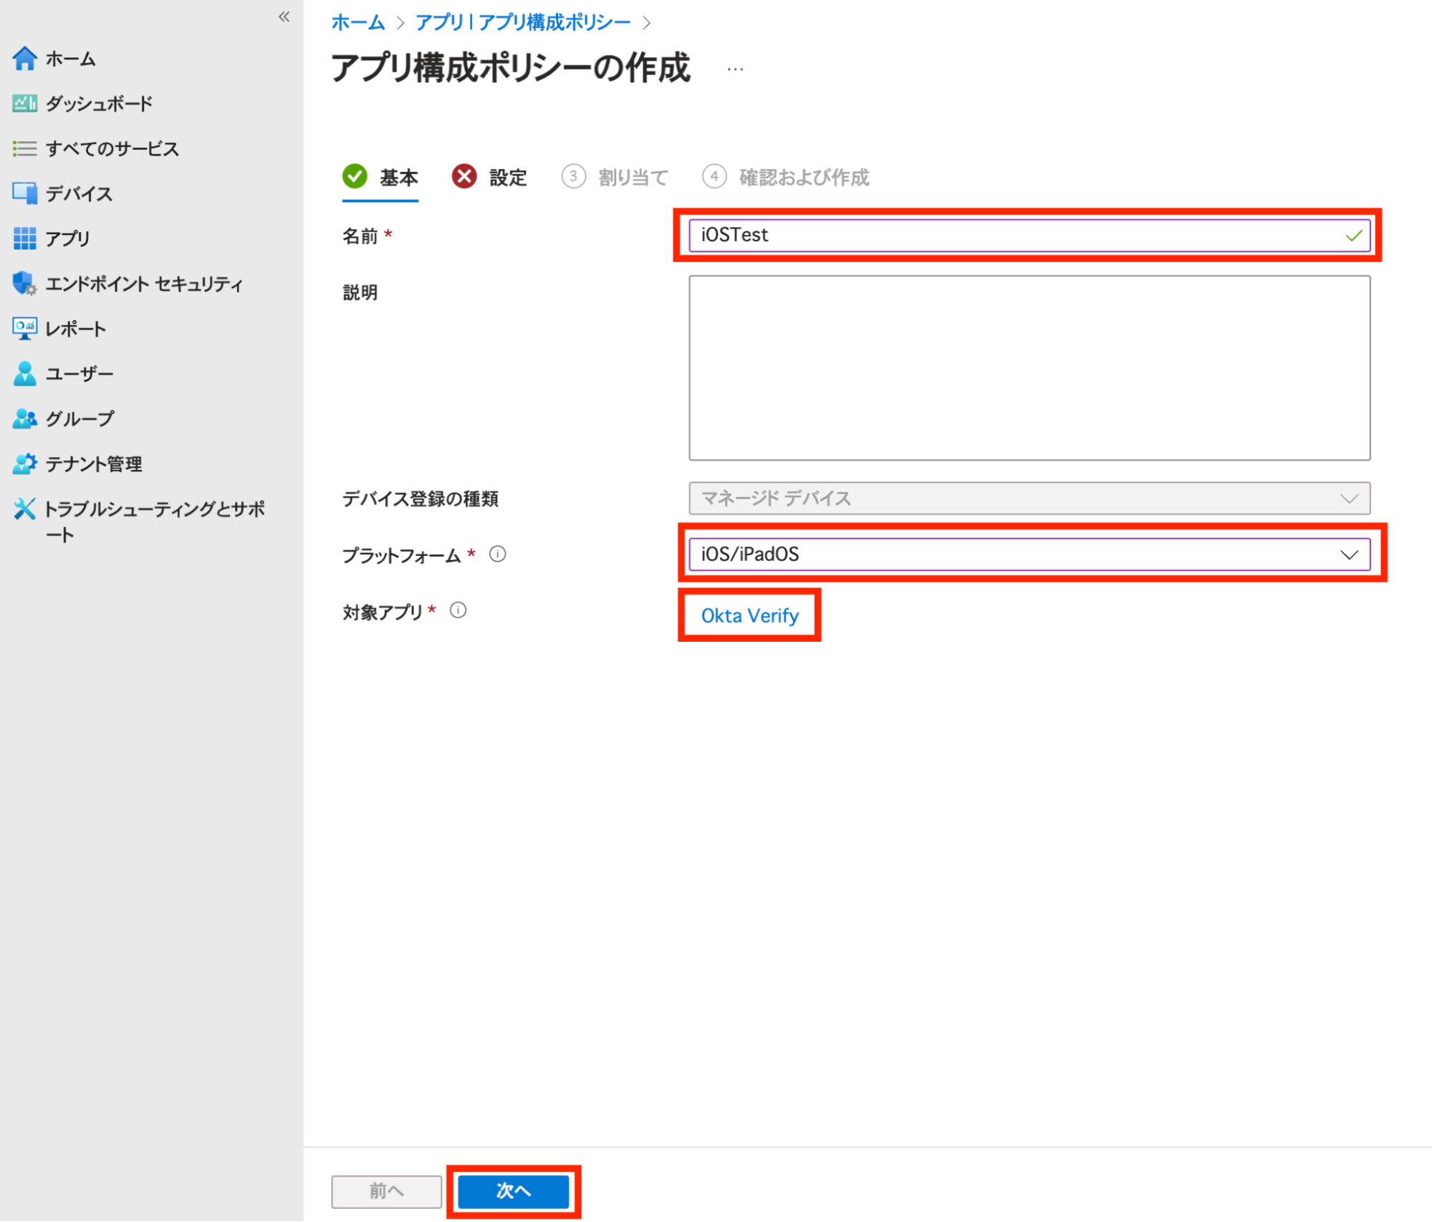Click the Devices monitor icon

pyautogui.click(x=24, y=193)
